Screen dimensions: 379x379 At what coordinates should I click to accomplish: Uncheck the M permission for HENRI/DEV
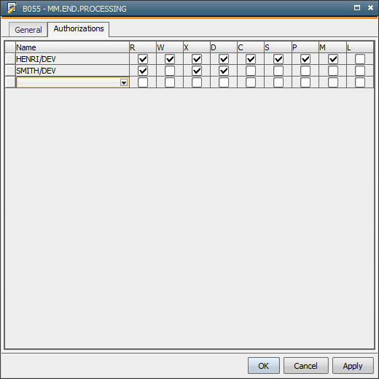(x=333, y=59)
